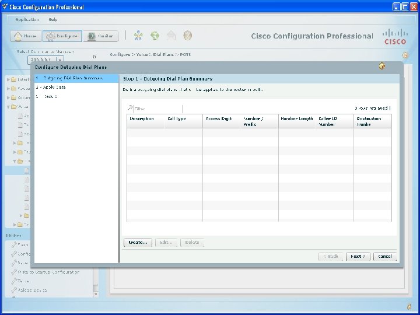
Task: Click the disabled Delete button
Action: click(x=192, y=243)
